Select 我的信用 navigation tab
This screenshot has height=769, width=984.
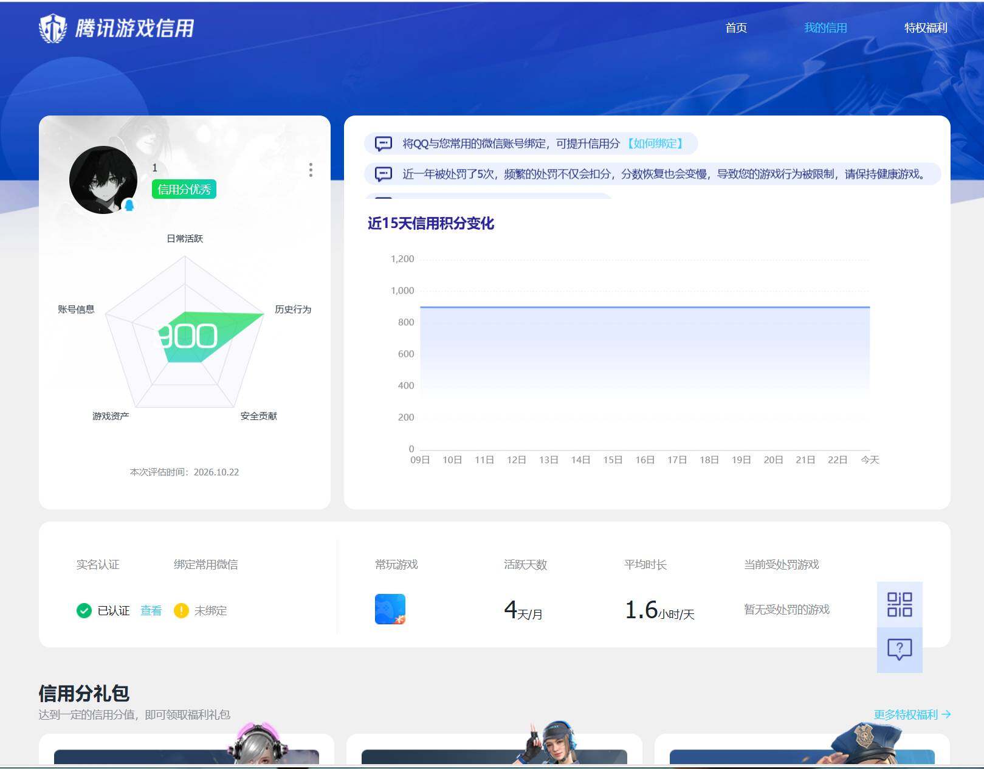(825, 28)
